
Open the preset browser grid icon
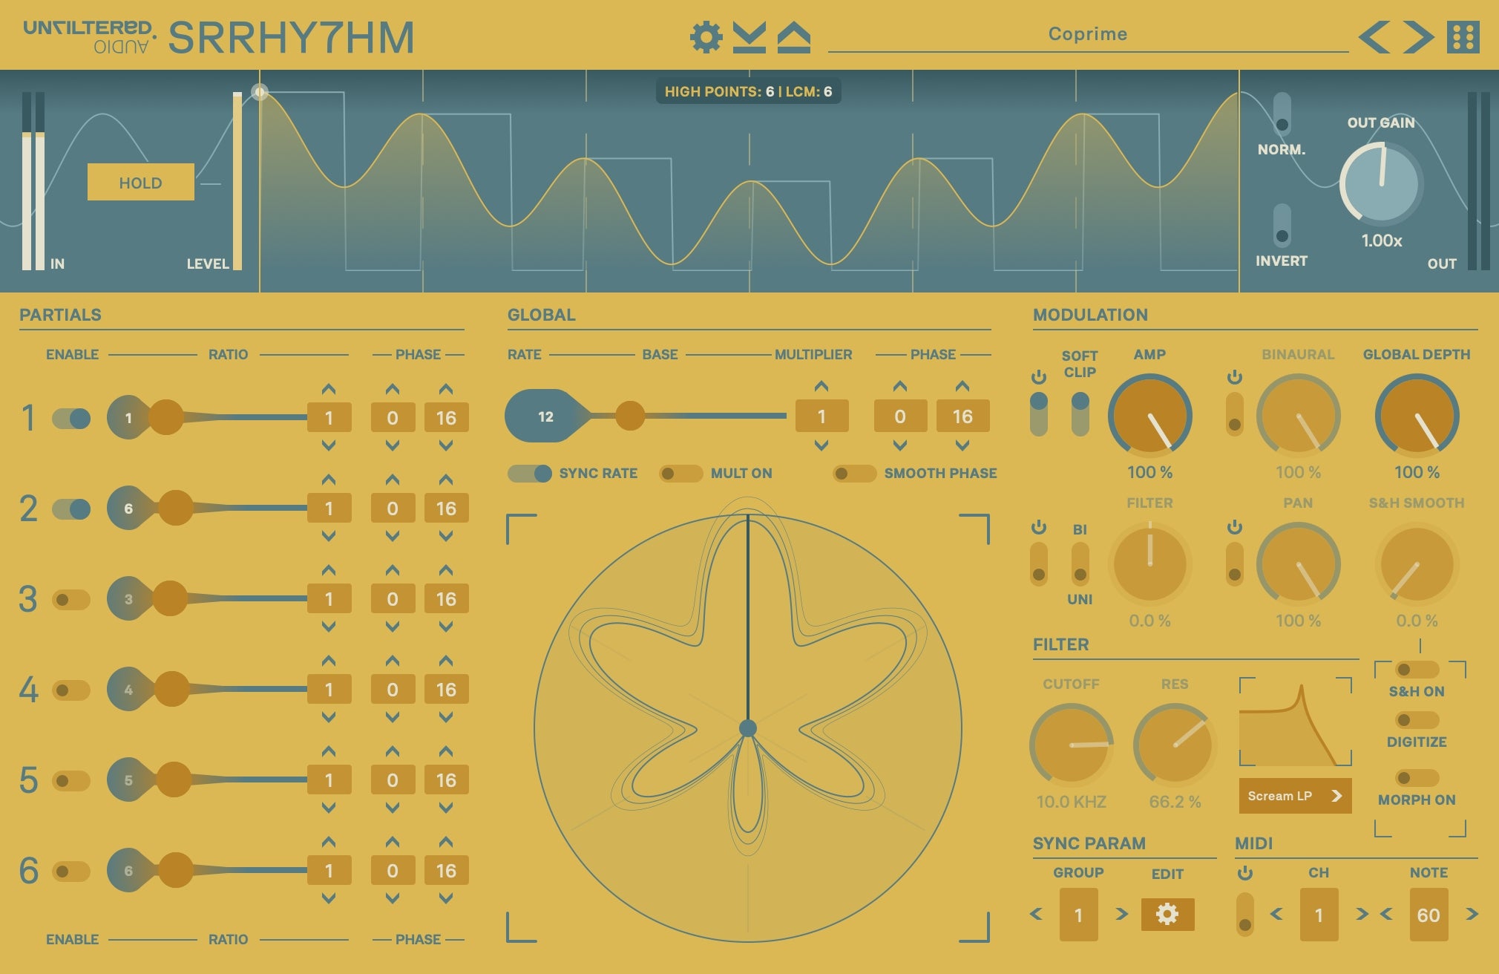[x=1463, y=37]
